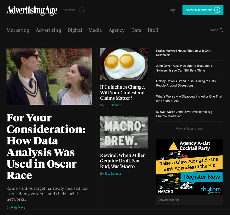Open Oakley Unveils Brand Push story
Image resolution: width=230 pixels, height=215 pixels.
point(186,83)
